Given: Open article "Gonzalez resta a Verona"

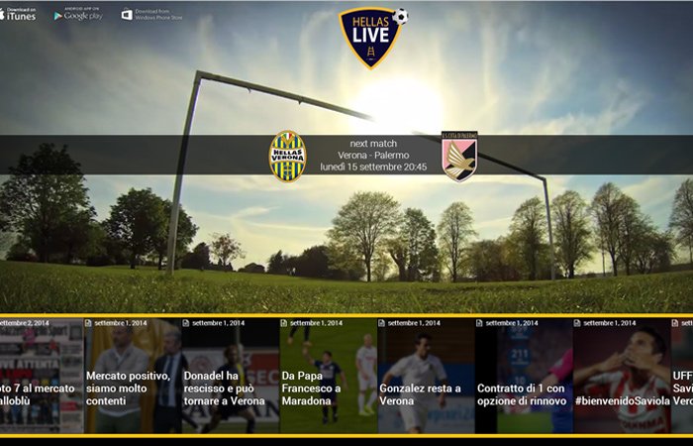Looking at the screenshot, I should pyautogui.click(x=426, y=376).
